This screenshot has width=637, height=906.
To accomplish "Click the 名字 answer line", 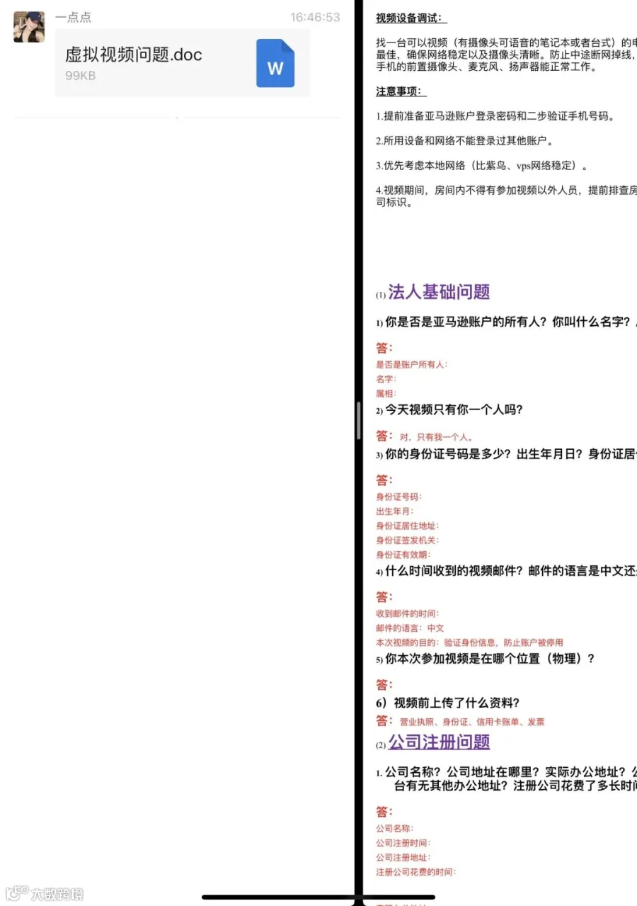I will 386,379.
